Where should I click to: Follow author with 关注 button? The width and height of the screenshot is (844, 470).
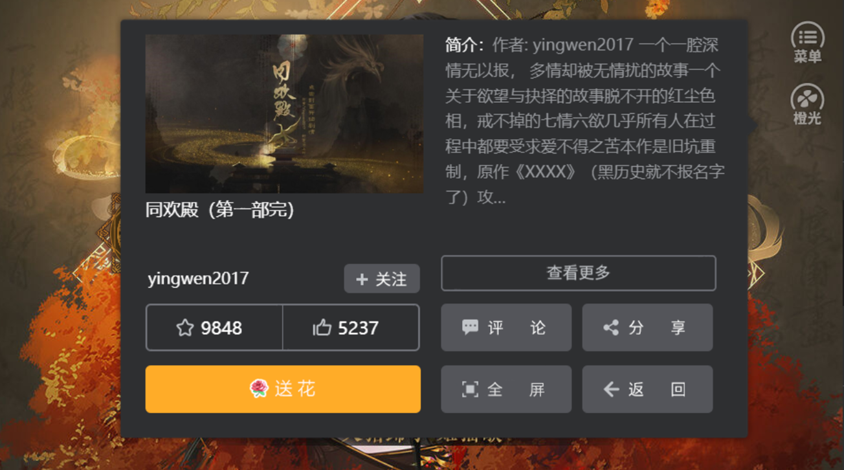[382, 278]
